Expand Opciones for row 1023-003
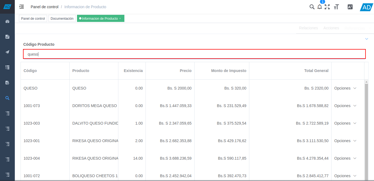The width and height of the screenshot is (374, 181). point(345,123)
